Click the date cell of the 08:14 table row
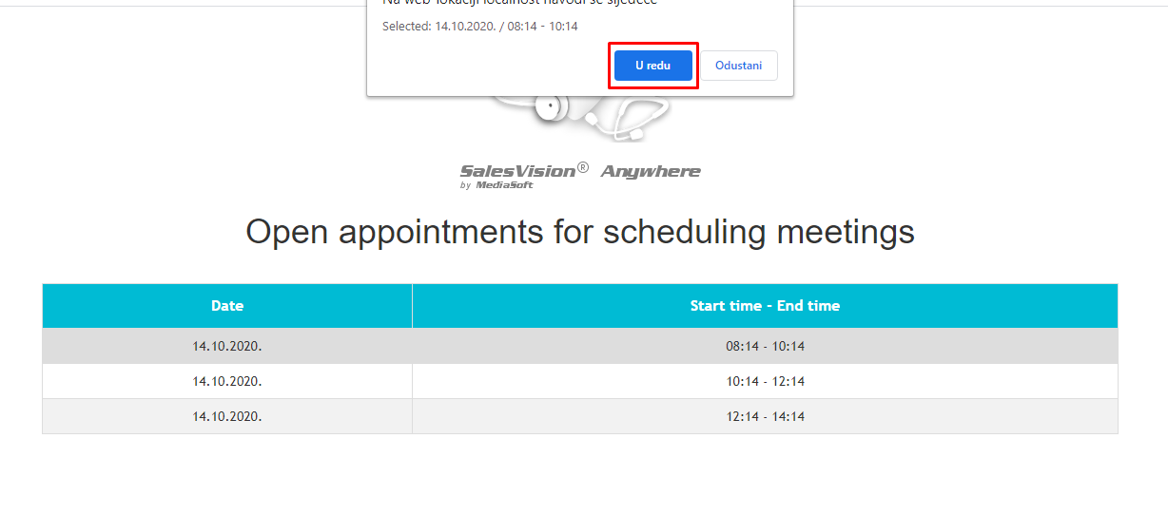 227,347
